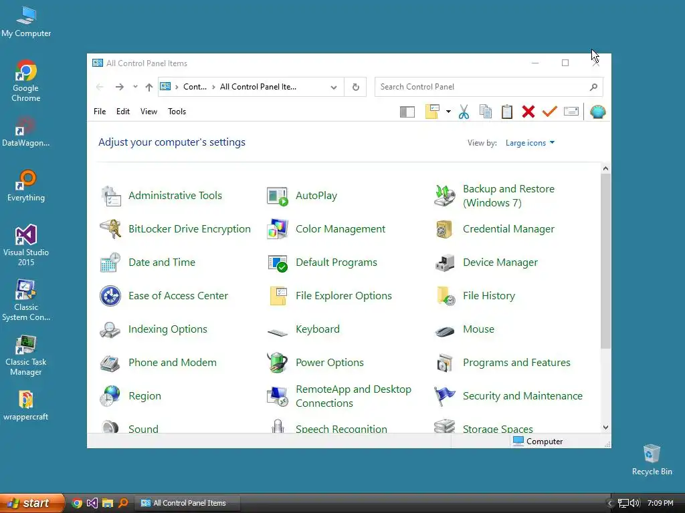Open the recent locations dropdown arrow
Image resolution: width=685 pixels, height=513 pixels.
(x=135, y=87)
